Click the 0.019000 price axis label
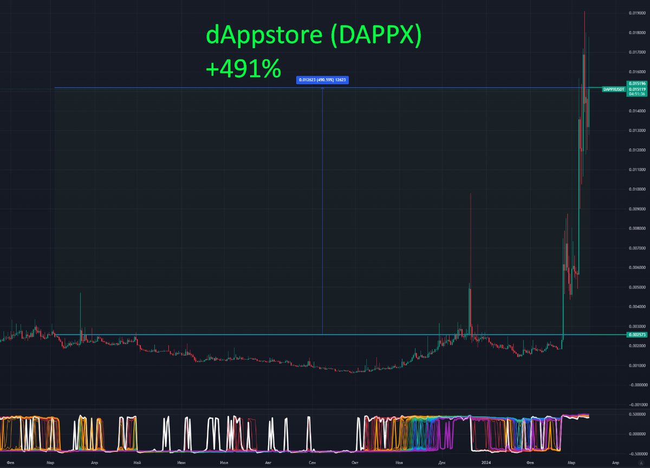The image size is (650, 468). 638,13
